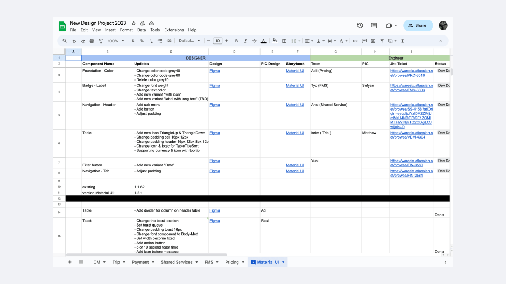Decrease decimal places
Image resolution: width=506 pixels, height=284 pixels.
(151, 41)
